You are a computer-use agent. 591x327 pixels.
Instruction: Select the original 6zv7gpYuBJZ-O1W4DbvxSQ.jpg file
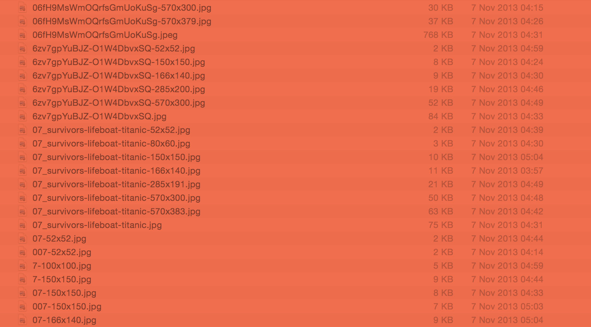pyautogui.click(x=99, y=117)
